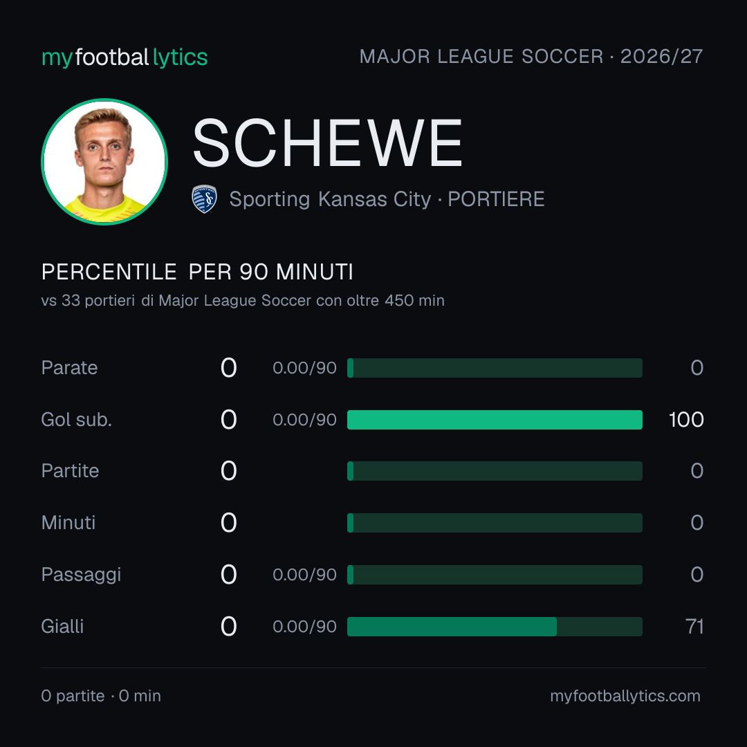Select the 0 partite · 0 min footer text

point(101,696)
